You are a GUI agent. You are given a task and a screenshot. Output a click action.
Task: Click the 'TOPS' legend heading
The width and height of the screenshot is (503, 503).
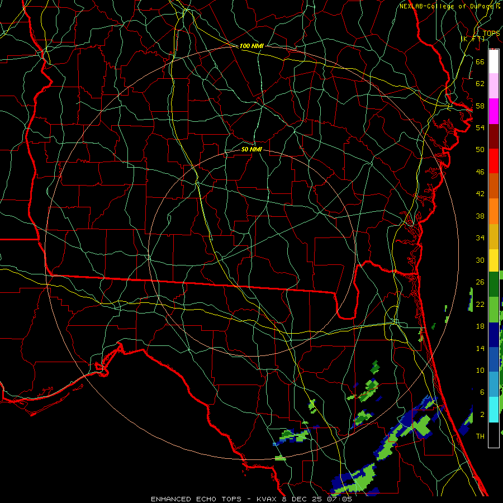(491, 34)
